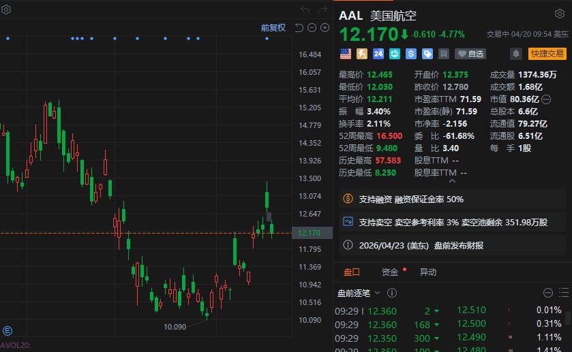Click the blue dollar sign icon
572x352 pixels.
click(410, 54)
